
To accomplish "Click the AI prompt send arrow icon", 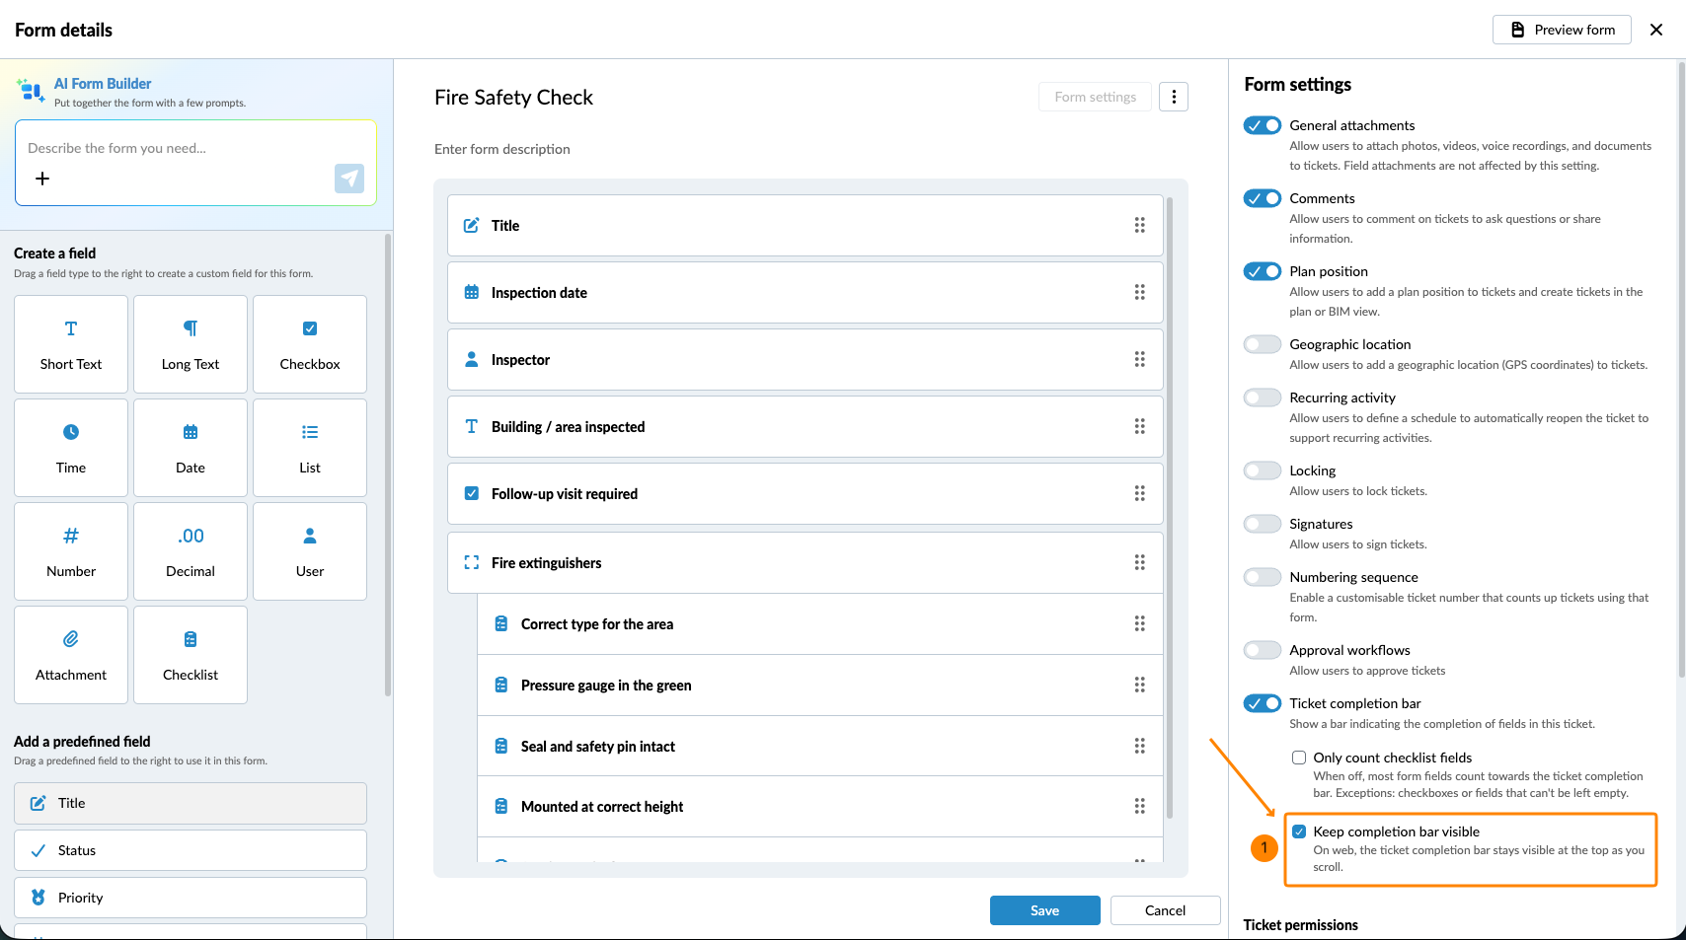I will [349, 179].
